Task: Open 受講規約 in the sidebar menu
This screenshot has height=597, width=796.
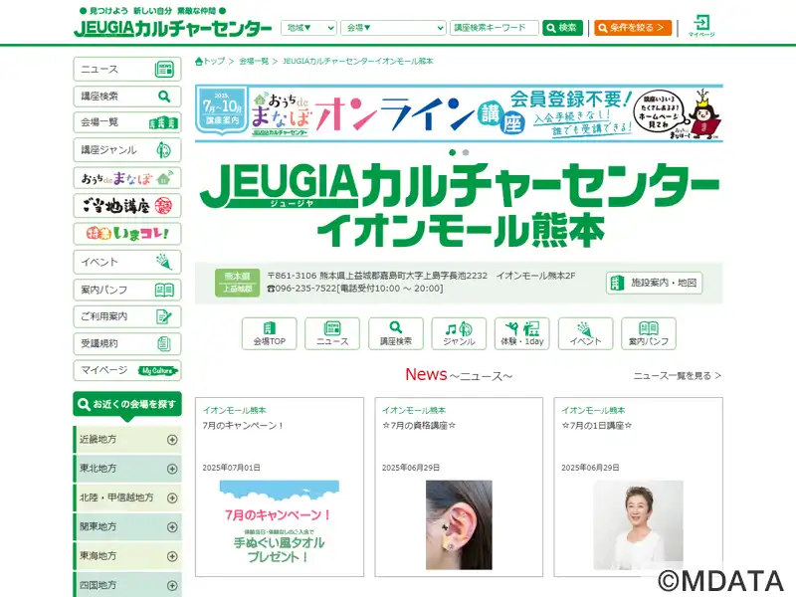Action: [x=127, y=343]
